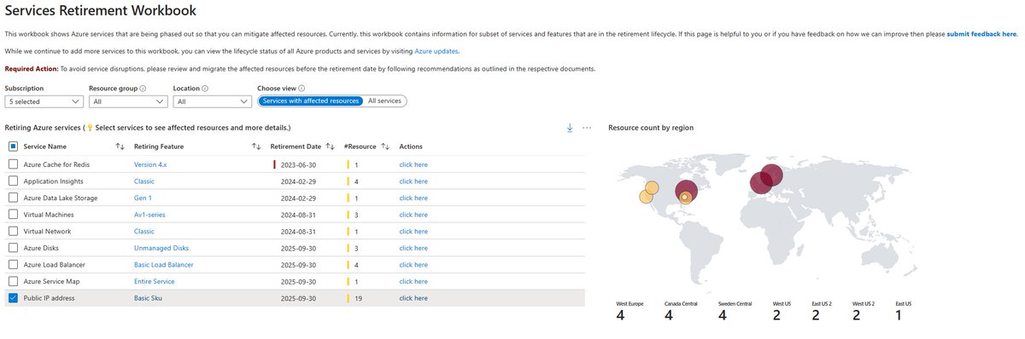Click the West US count tile
Screen dimensions: 1025x339
point(782,312)
